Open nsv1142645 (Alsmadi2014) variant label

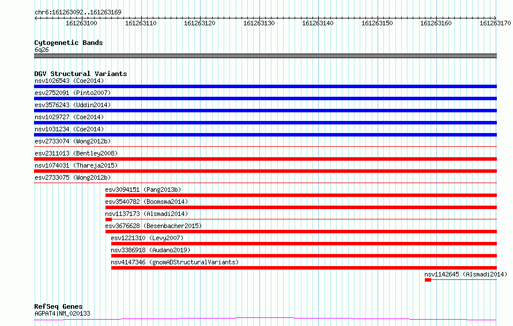tap(466, 274)
